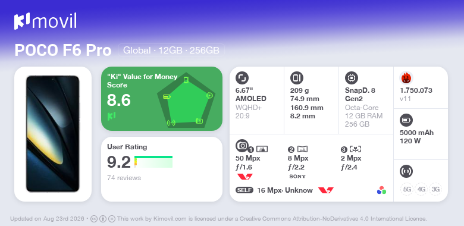Open the 74 reviews link
The width and height of the screenshot is (464, 226).
pyautogui.click(x=124, y=178)
